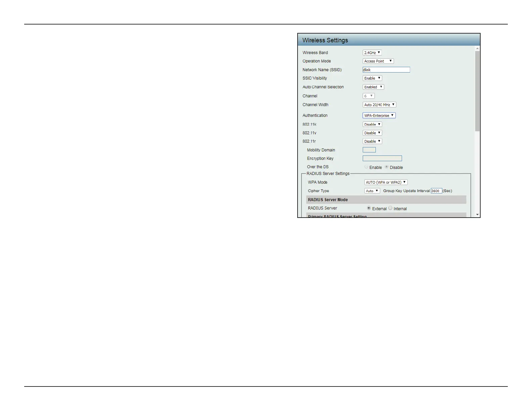Click the Channel Width label

click(x=315, y=105)
